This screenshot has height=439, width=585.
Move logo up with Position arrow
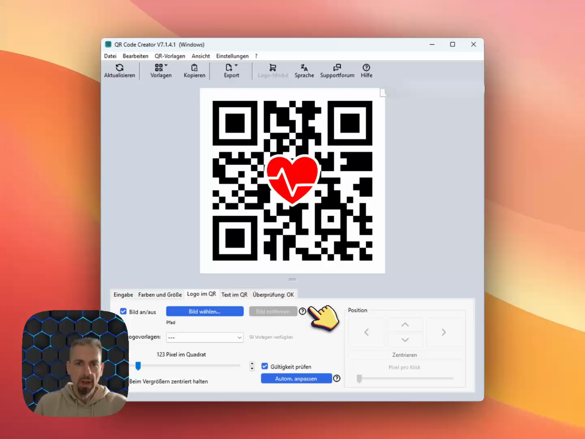pos(405,325)
